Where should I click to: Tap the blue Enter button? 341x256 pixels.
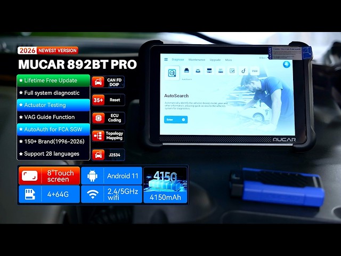click(176, 119)
